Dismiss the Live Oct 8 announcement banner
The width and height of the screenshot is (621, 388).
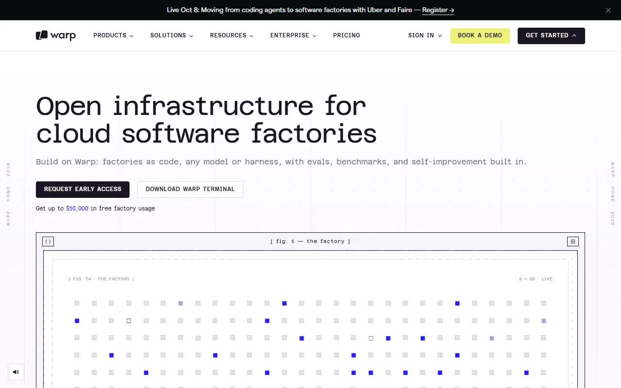click(x=608, y=10)
